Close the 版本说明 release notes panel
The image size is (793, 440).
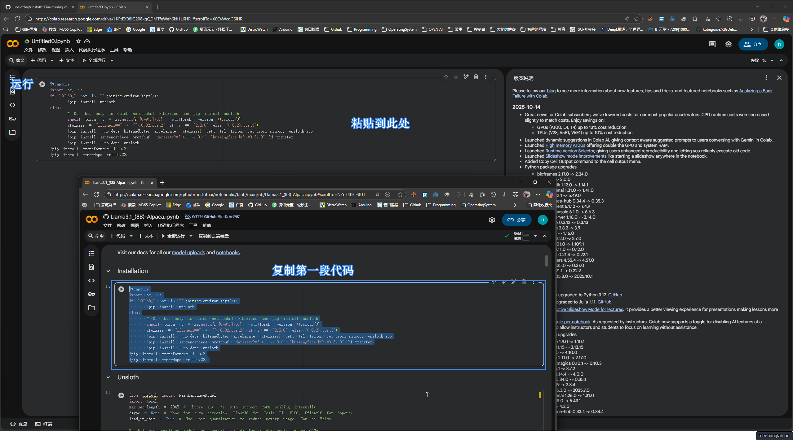pyautogui.click(x=779, y=78)
